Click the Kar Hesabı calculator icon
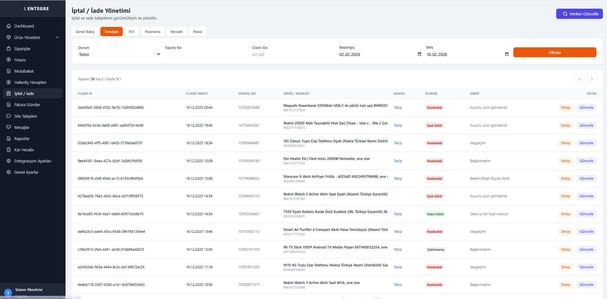This screenshot has width=607, height=299. click(x=9, y=150)
